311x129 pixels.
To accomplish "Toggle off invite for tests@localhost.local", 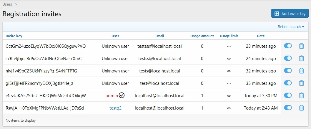I will (x=288, y=71).
